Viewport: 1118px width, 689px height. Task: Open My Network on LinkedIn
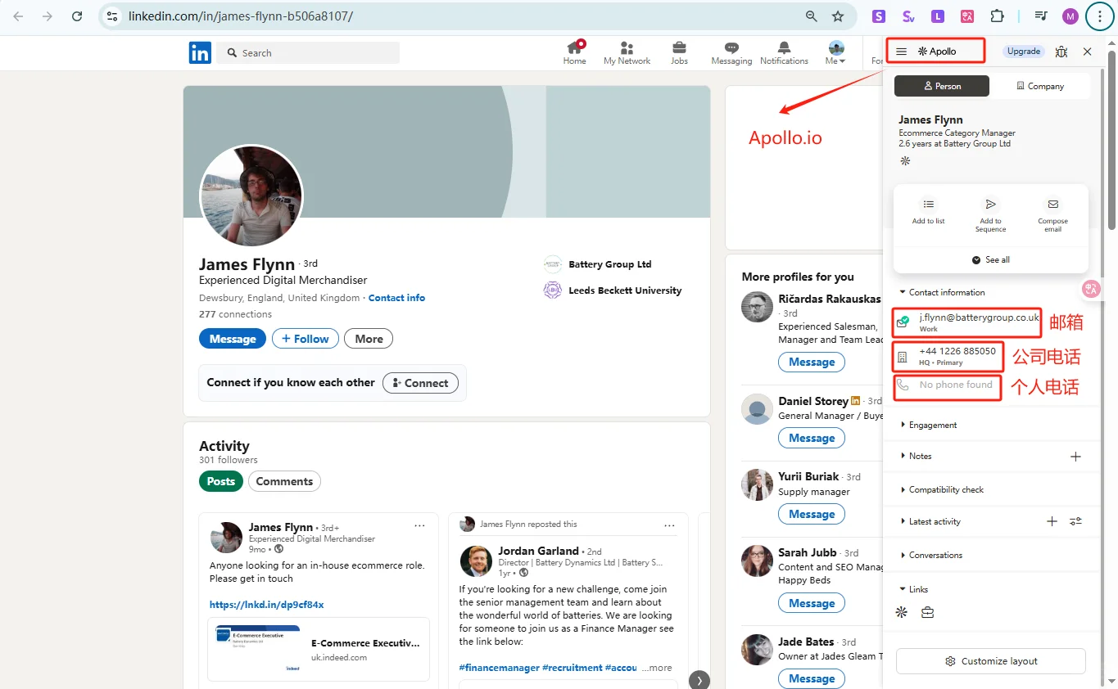tap(627, 53)
